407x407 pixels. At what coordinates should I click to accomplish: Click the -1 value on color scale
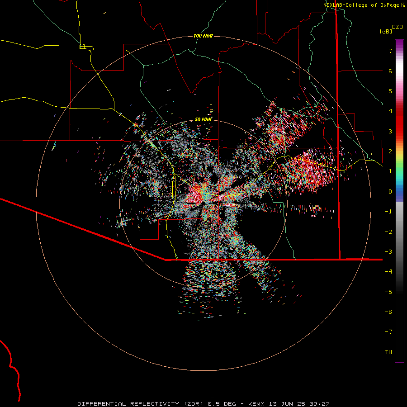388,212
